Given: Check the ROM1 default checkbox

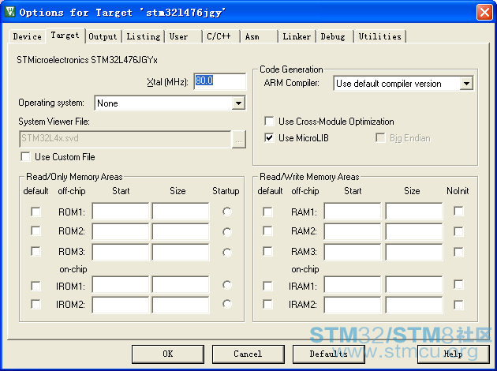Looking at the screenshot, I should (35, 212).
